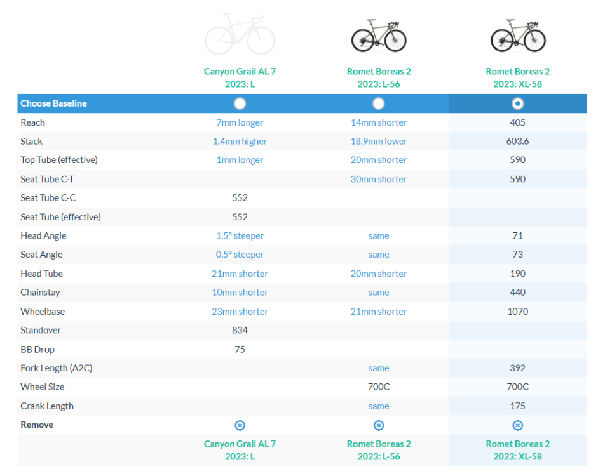Set Canyon Grail AL 7 as baseline
The height and width of the screenshot is (476, 598).
(240, 103)
